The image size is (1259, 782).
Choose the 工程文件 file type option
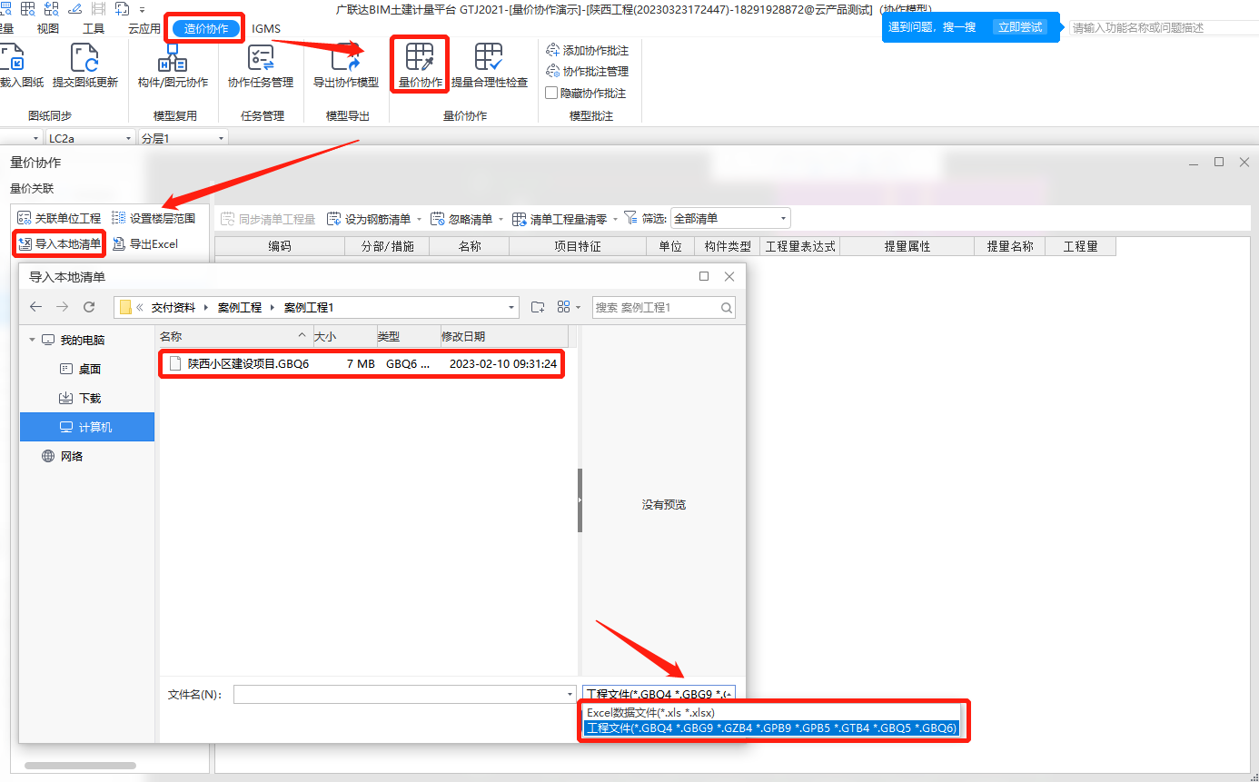coord(771,728)
